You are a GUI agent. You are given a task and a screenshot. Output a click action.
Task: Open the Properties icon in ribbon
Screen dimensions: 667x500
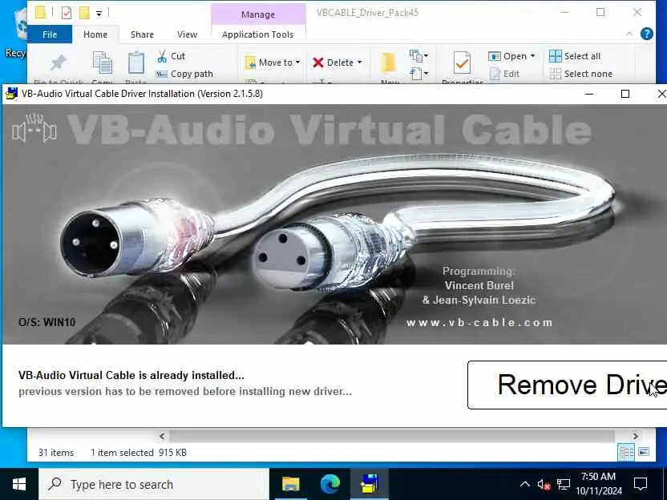(462, 63)
